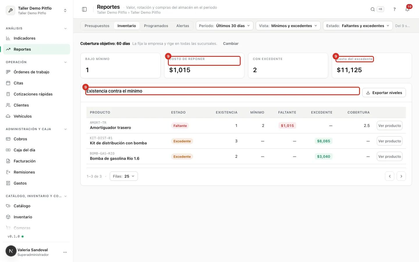View product Amortiguador trasero
The height and width of the screenshot is (262, 419).
coord(389,125)
